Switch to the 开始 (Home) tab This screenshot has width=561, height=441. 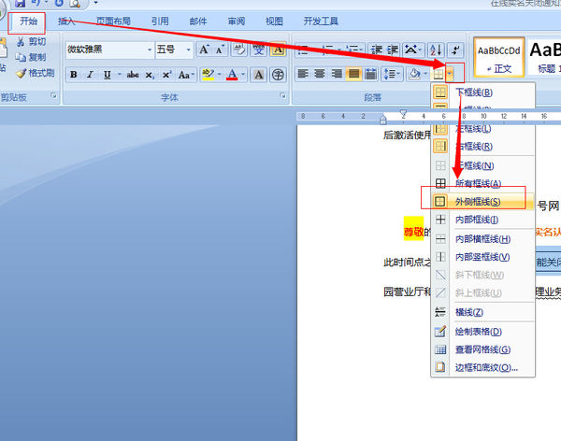tap(28, 21)
